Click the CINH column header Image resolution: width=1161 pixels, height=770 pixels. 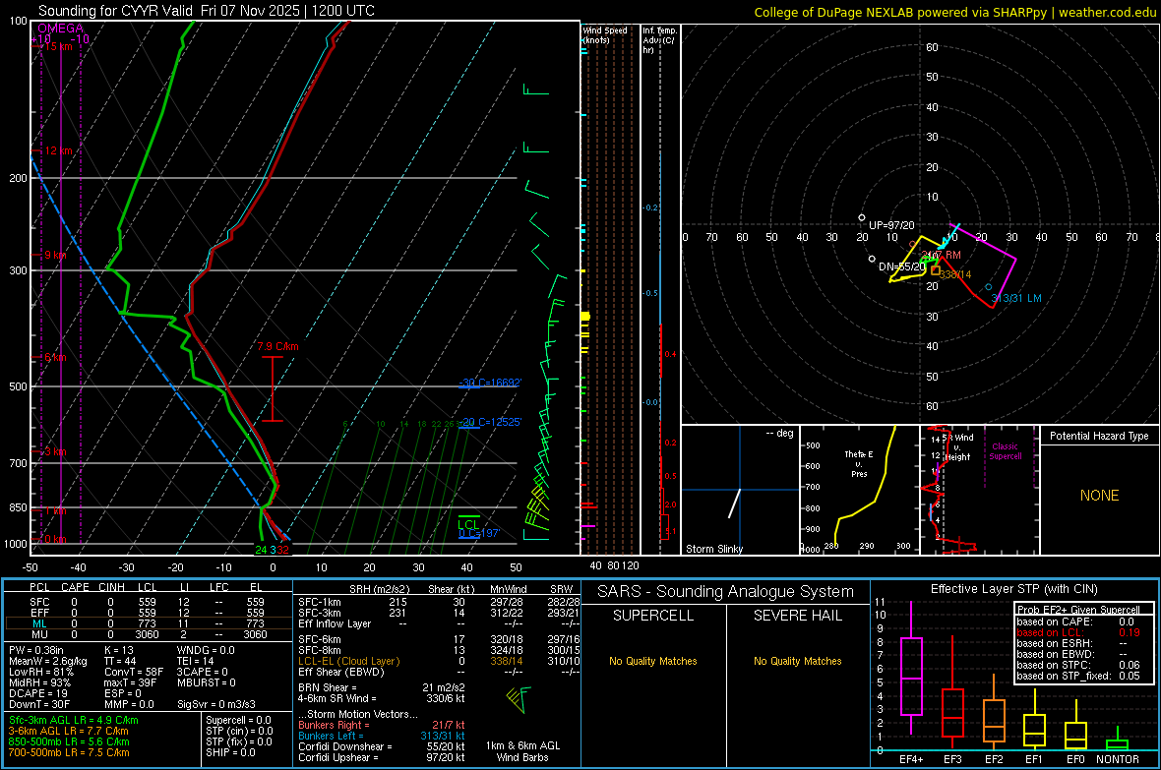112,587
